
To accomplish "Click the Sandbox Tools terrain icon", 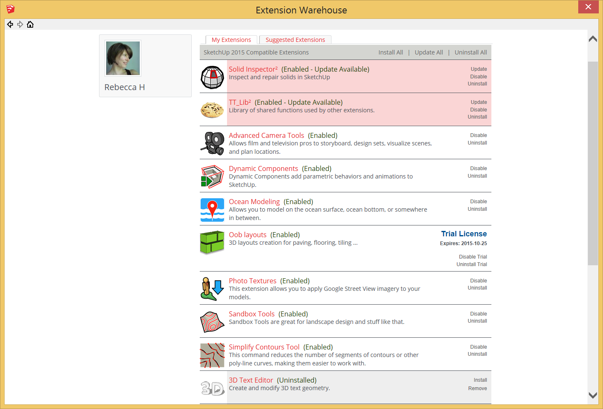I will pyautogui.click(x=212, y=322).
